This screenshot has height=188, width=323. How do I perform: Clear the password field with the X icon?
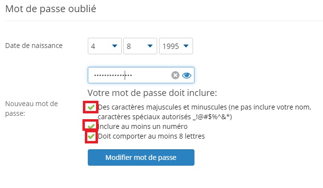[x=175, y=75]
